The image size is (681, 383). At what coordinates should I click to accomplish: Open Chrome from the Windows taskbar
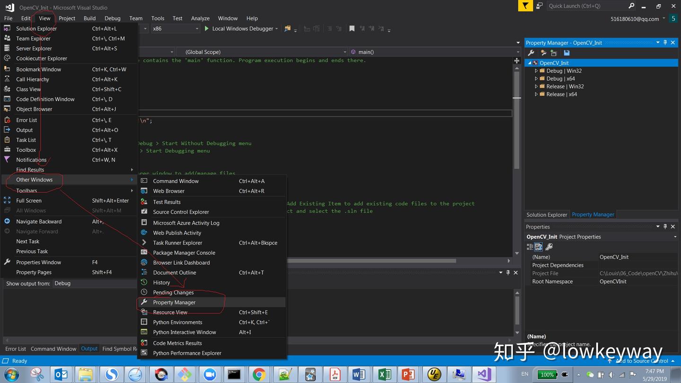(x=259, y=374)
